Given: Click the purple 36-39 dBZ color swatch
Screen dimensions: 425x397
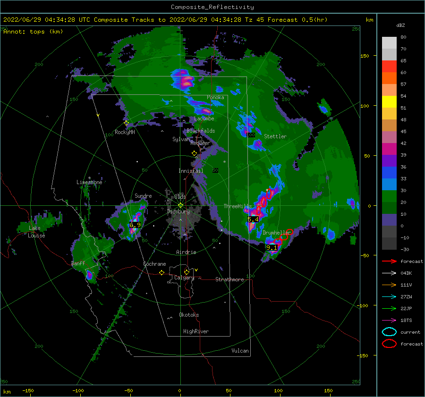Looking at the screenshot, I should (x=389, y=160).
